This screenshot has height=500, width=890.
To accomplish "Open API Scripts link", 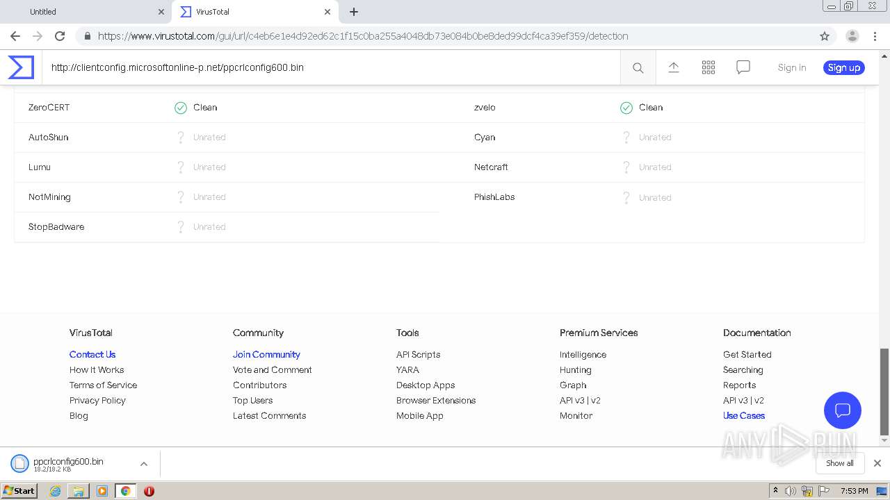I will click(418, 354).
